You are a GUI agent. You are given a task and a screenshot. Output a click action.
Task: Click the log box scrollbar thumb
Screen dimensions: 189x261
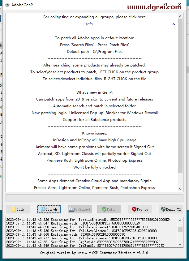click(x=180, y=229)
